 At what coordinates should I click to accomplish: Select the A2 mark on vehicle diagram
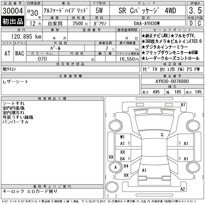click(183, 189)
